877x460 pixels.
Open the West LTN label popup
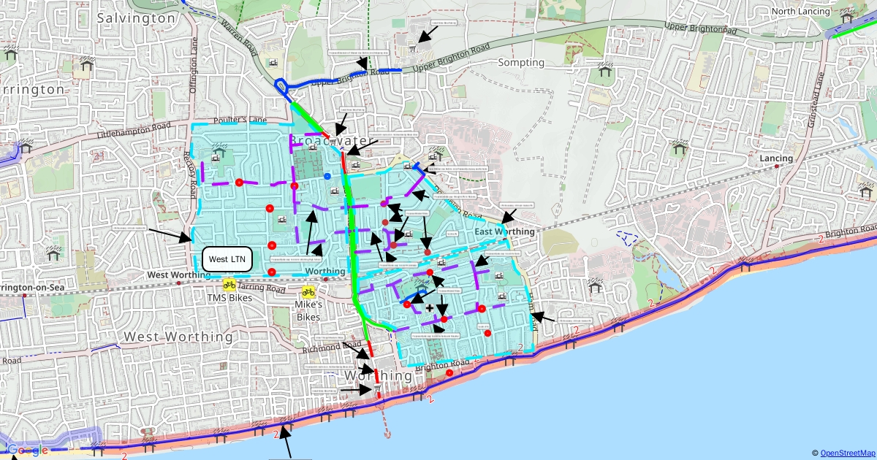(x=227, y=259)
